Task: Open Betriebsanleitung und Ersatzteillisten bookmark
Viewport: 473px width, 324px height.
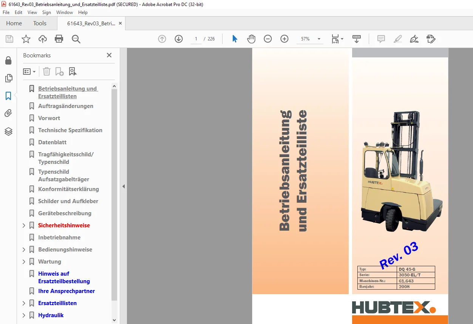Action: click(68, 93)
